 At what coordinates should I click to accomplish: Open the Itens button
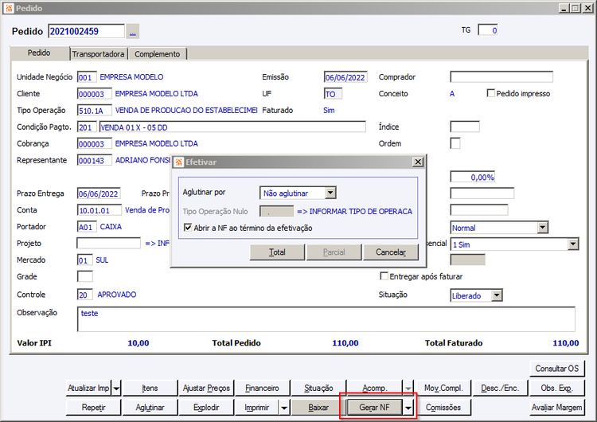[150, 388]
